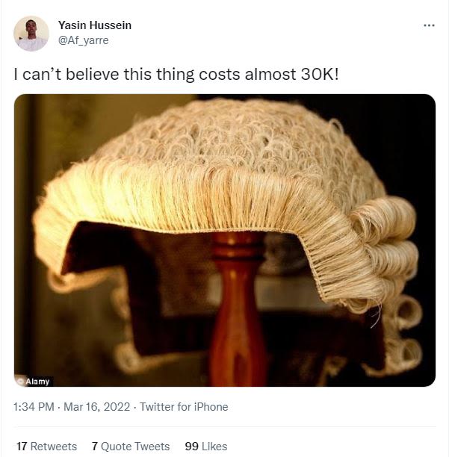Screen dimensions: 449x457
Task: Select the number 99 beside Likes
Action: pyautogui.click(x=191, y=447)
